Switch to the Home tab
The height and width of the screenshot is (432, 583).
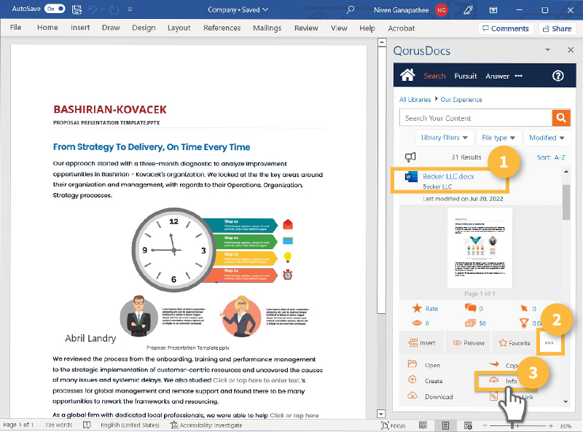pyautogui.click(x=47, y=28)
